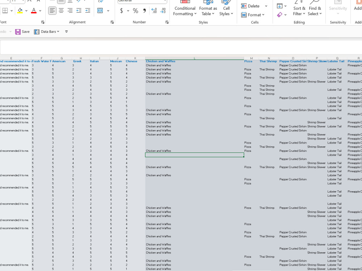The image size is (362, 271).
Task: Select column L header
Action: pyautogui.click(x=195, y=58)
